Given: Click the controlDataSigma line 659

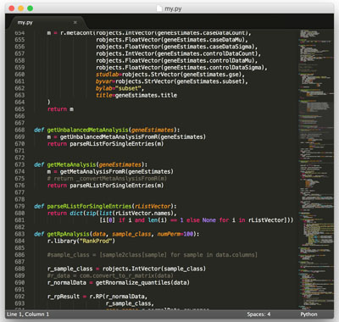Looking at the screenshot, I should pos(181,68).
